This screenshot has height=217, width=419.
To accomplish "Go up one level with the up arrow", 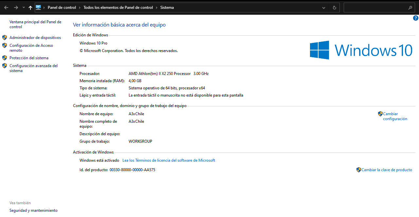I will (30, 8).
